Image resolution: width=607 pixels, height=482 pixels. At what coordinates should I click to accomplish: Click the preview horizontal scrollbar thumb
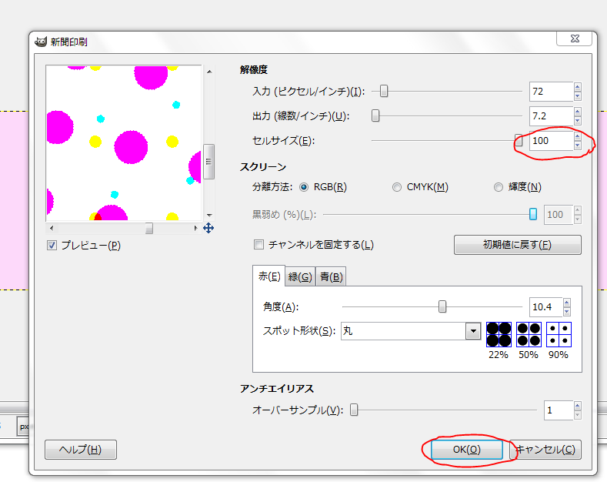[149, 228]
